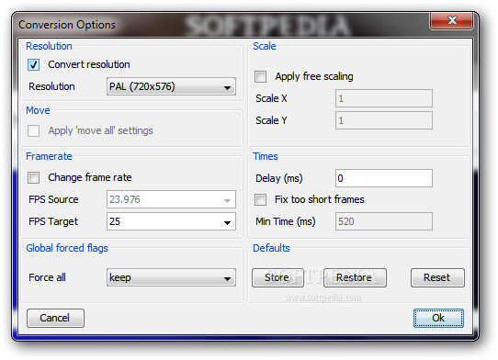498x360 pixels.
Task: Tick the Change frame rate checkbox
Action: (34, 177)
